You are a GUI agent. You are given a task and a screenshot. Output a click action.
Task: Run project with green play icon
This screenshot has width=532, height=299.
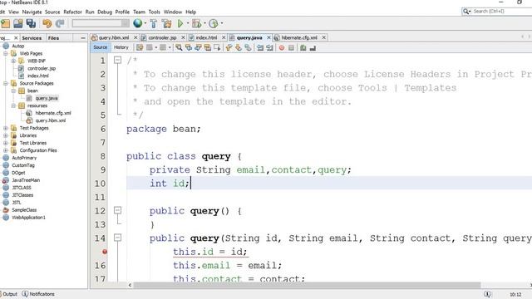(180, 23)
